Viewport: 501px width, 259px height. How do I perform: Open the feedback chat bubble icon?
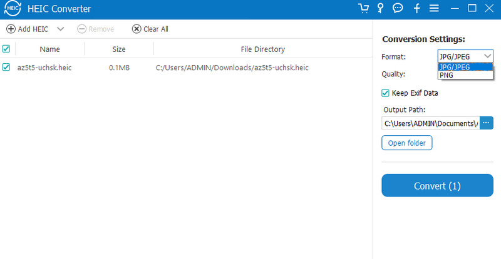point(398,8)
